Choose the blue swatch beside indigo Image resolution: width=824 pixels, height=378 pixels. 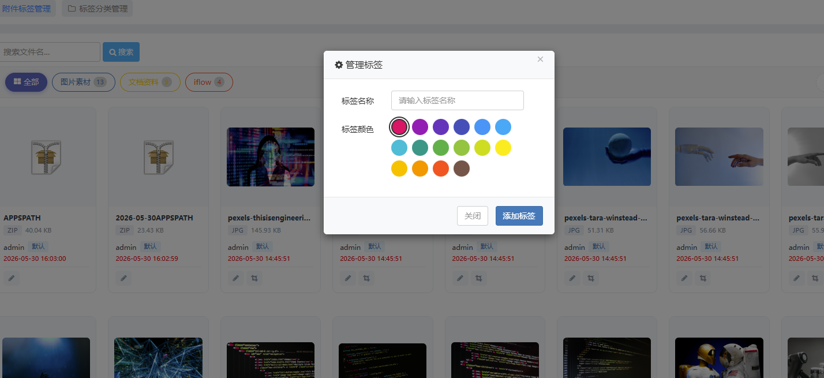coord(482,127)
